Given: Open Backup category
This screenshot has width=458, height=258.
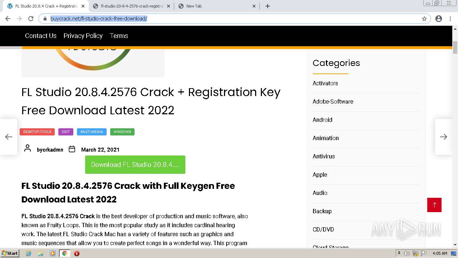Looking at the screenshot, I should click(322, 211).
